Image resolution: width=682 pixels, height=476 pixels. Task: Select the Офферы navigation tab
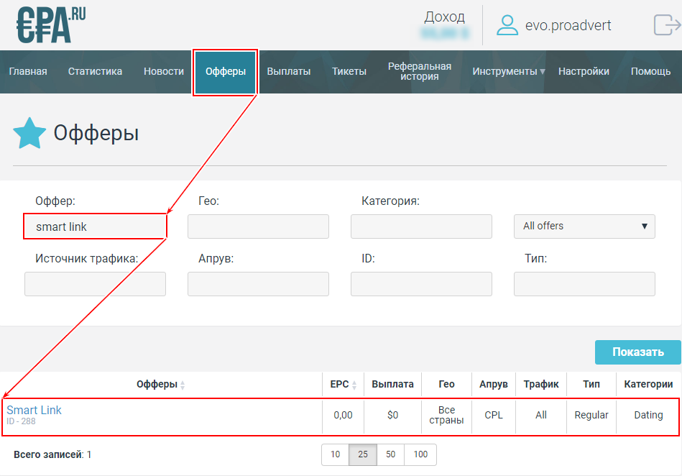226,72
